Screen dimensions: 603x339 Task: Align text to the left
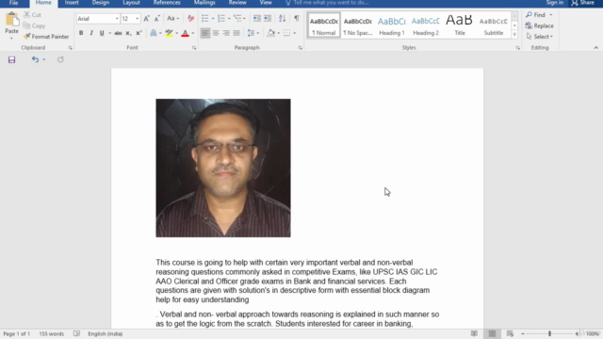pyautogui.click(x=205, y=33)
